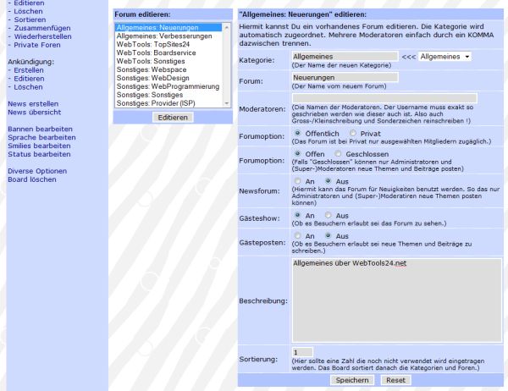The image size is (508, 391).
Task: Save changes with Speichern button
Action: [x=352, y=380]
